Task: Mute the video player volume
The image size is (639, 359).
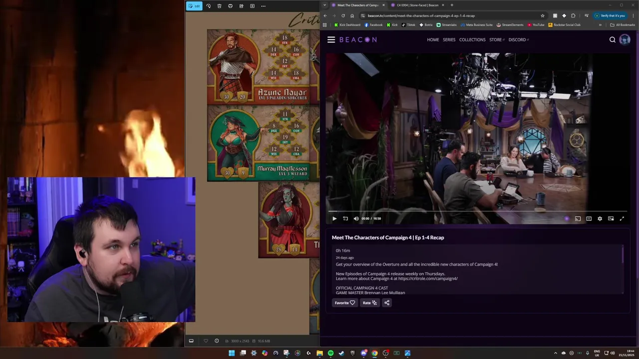Action: coord(356,218)
